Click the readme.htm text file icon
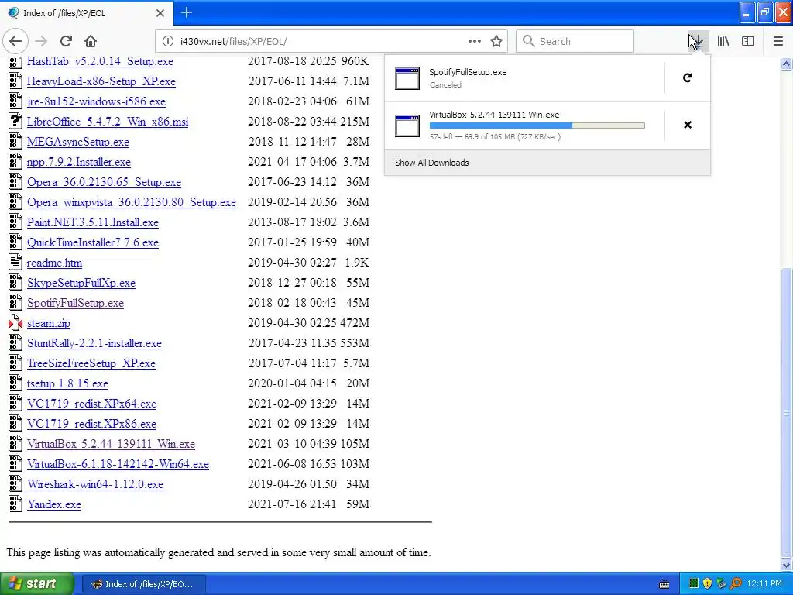 15,262
